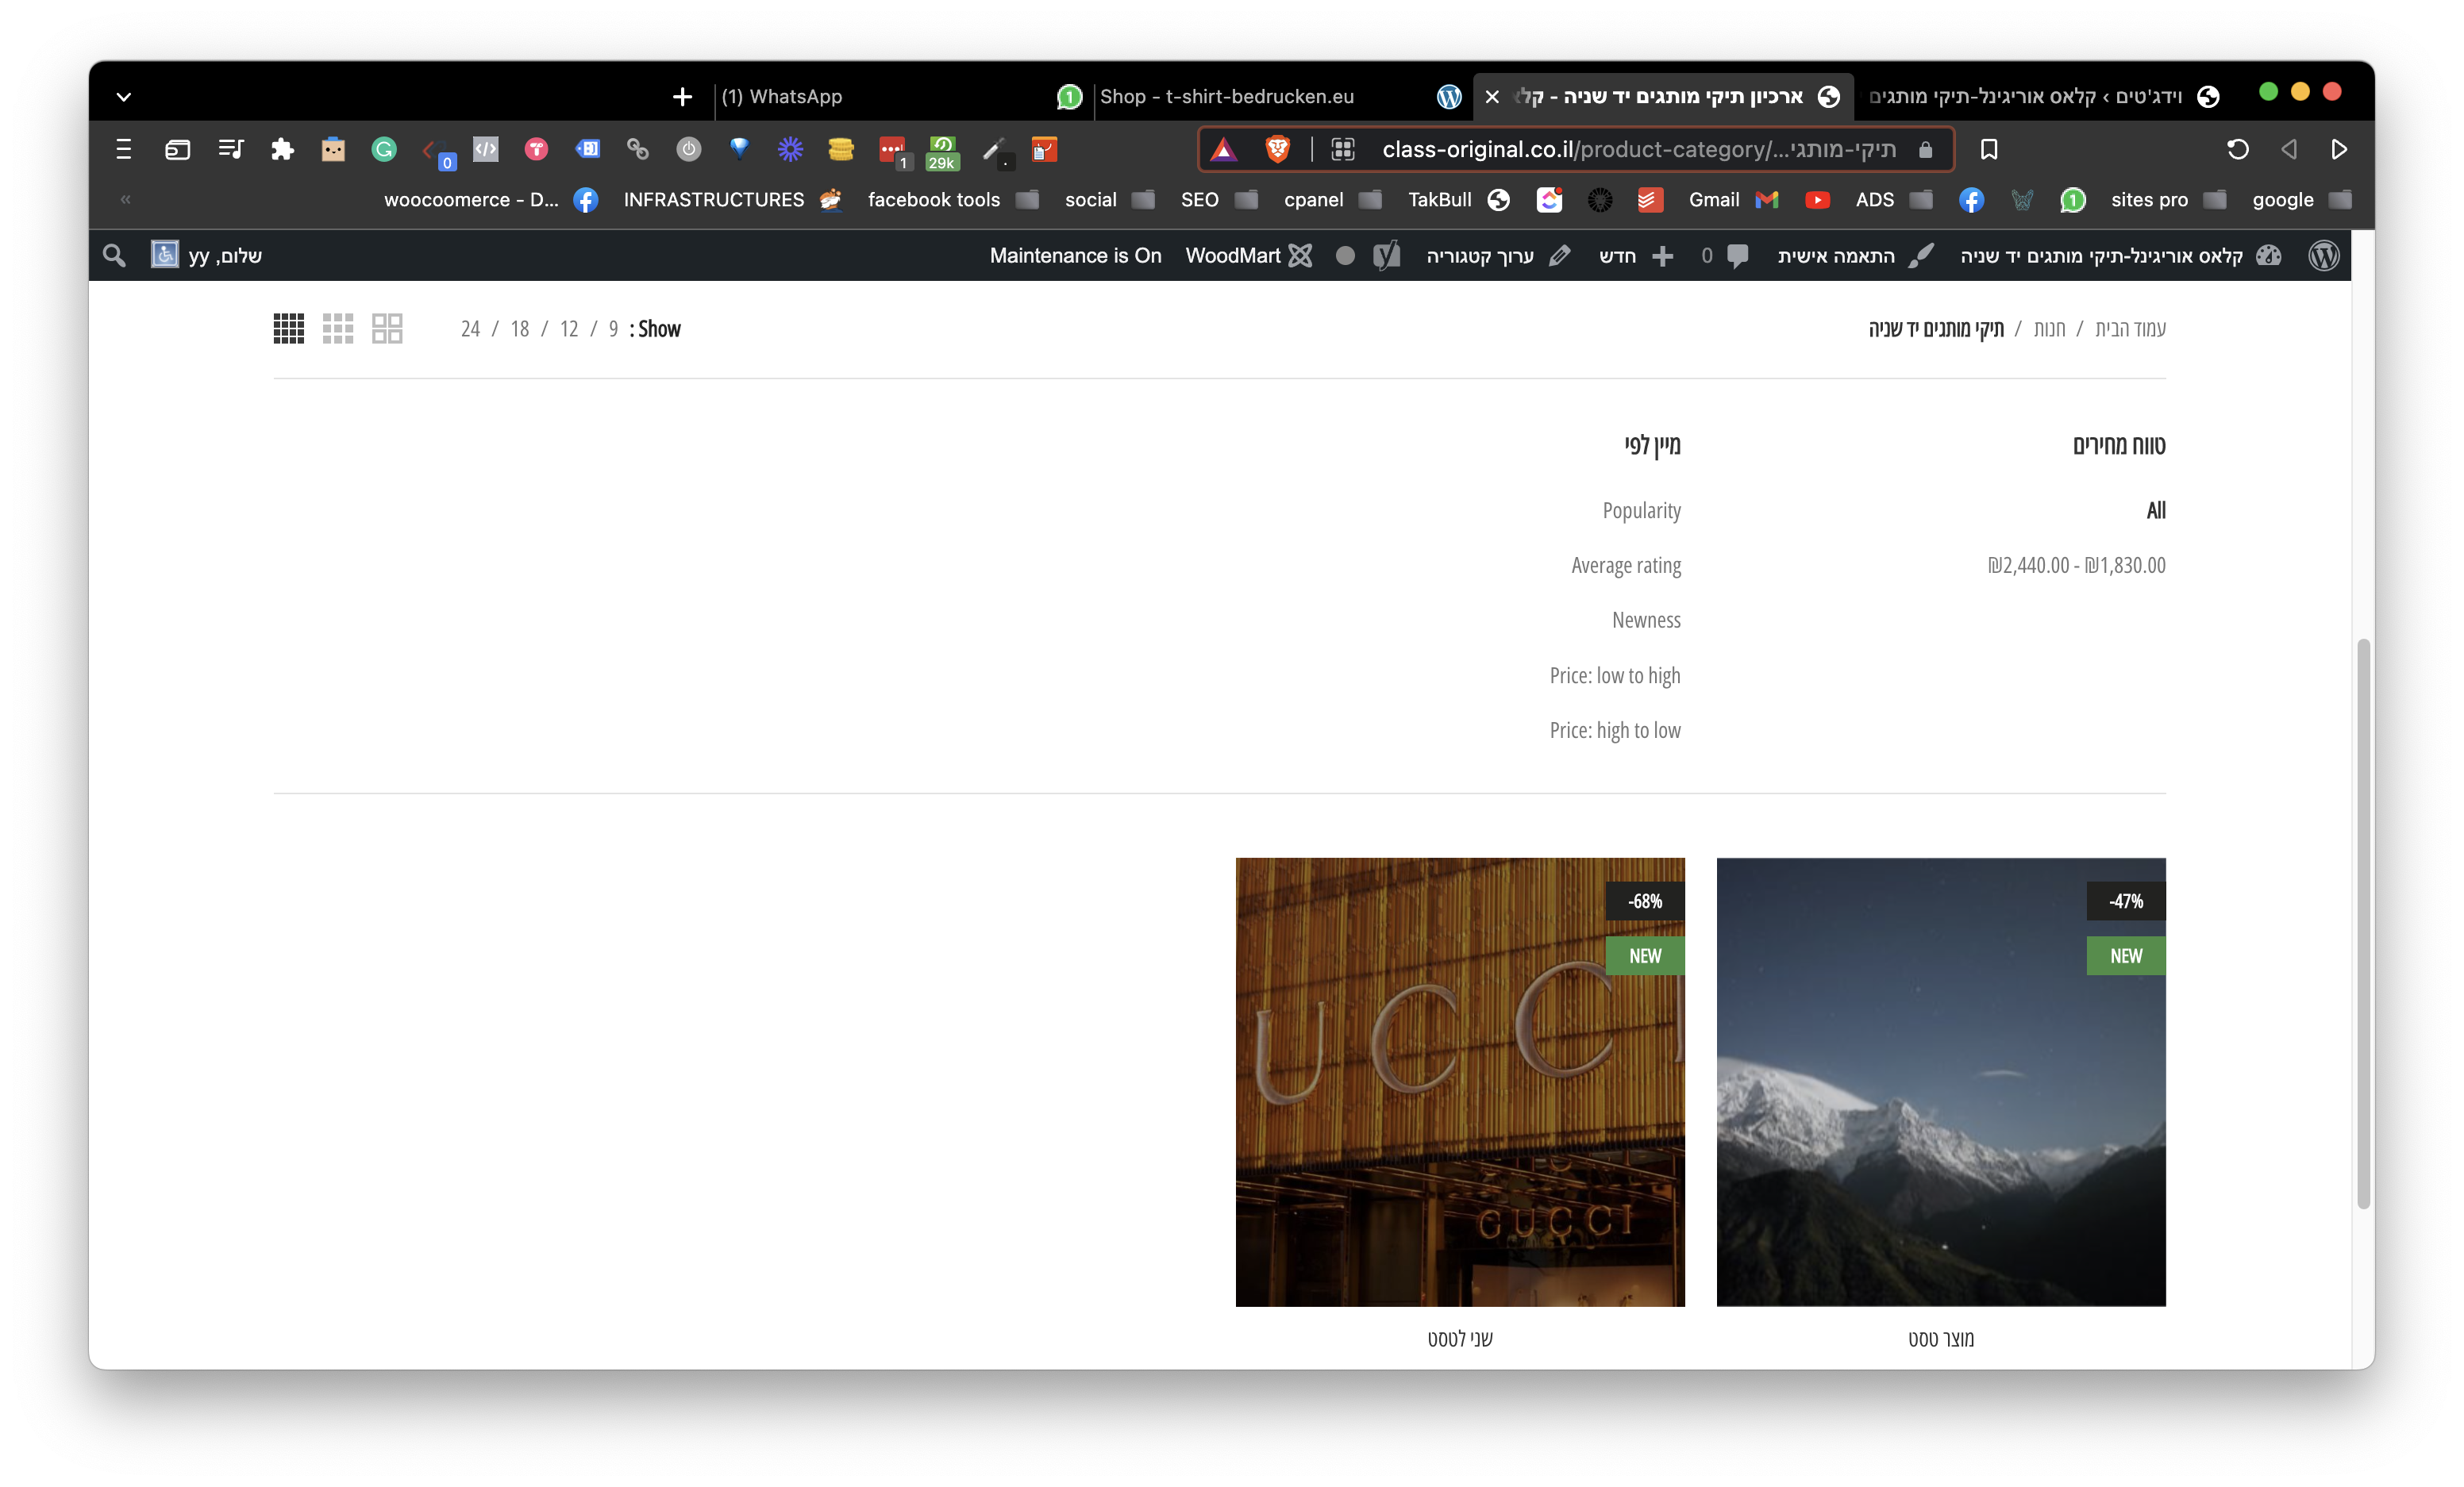This screenshot has height=1487, width=2464.
Task: Show 12 products per page
Action: pyautogui.click(x=569, y=329)
